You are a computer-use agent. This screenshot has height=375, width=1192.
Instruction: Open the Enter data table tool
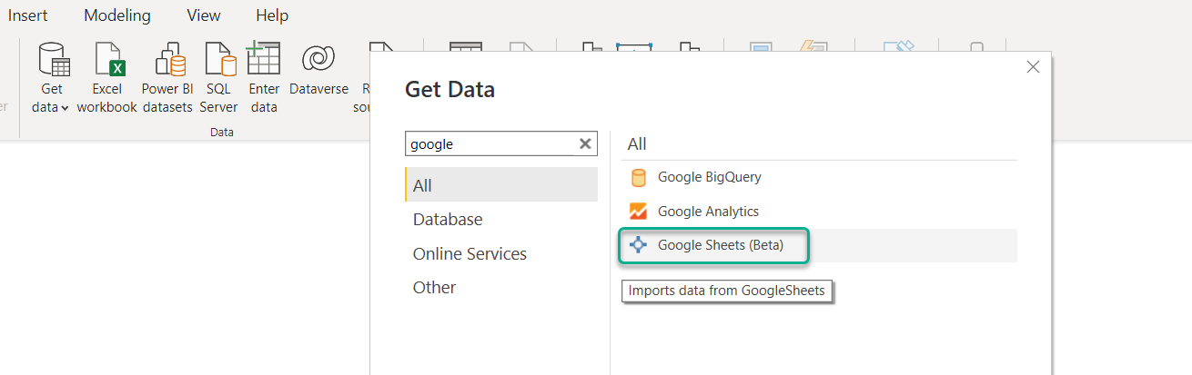pos(264,77)
